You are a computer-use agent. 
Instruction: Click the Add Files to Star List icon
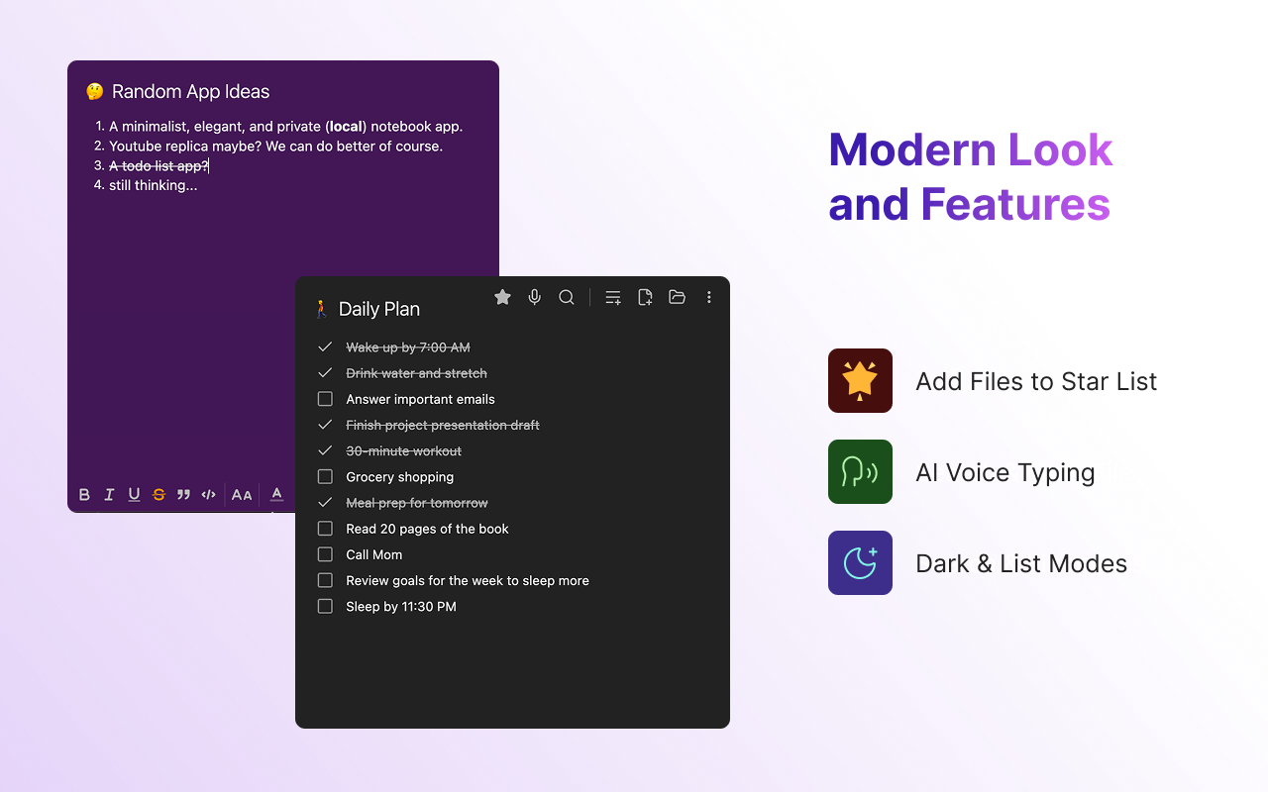click(x=860, y=380)
